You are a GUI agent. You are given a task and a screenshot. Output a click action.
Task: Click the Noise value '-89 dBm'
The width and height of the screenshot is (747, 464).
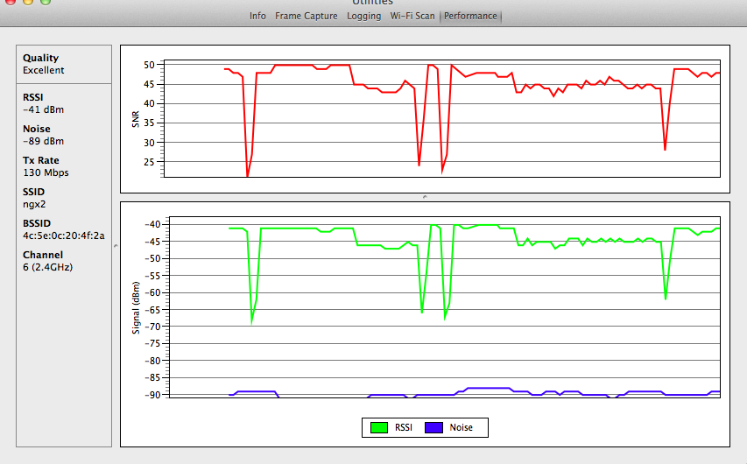[x=44, y=141]
